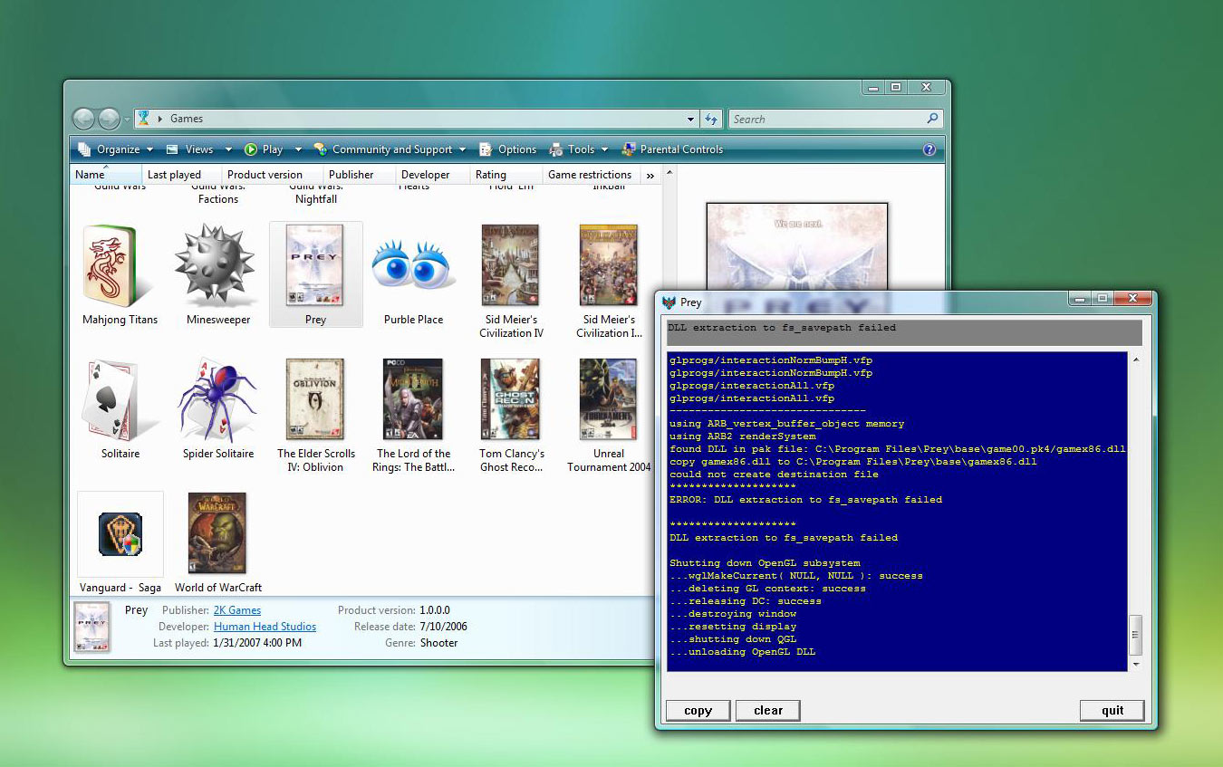
Task: Click the Views toolbar button
Action: [190, 149]
